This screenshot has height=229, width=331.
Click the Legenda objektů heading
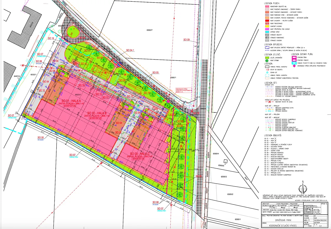[273, 136]
